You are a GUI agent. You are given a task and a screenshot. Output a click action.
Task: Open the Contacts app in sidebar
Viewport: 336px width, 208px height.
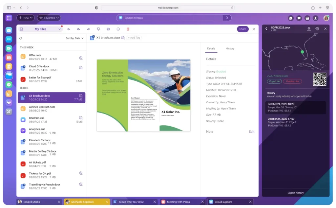point(9,39)
